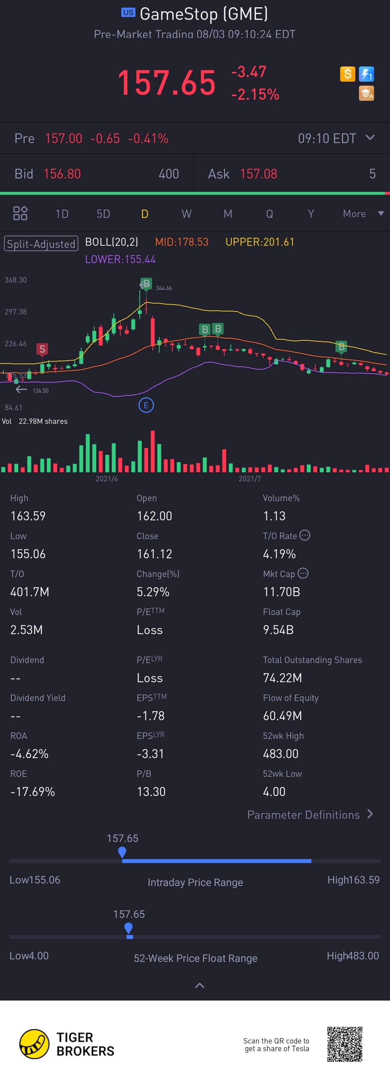
Task: Select the Y yearly chart tab
Action: 311,214
